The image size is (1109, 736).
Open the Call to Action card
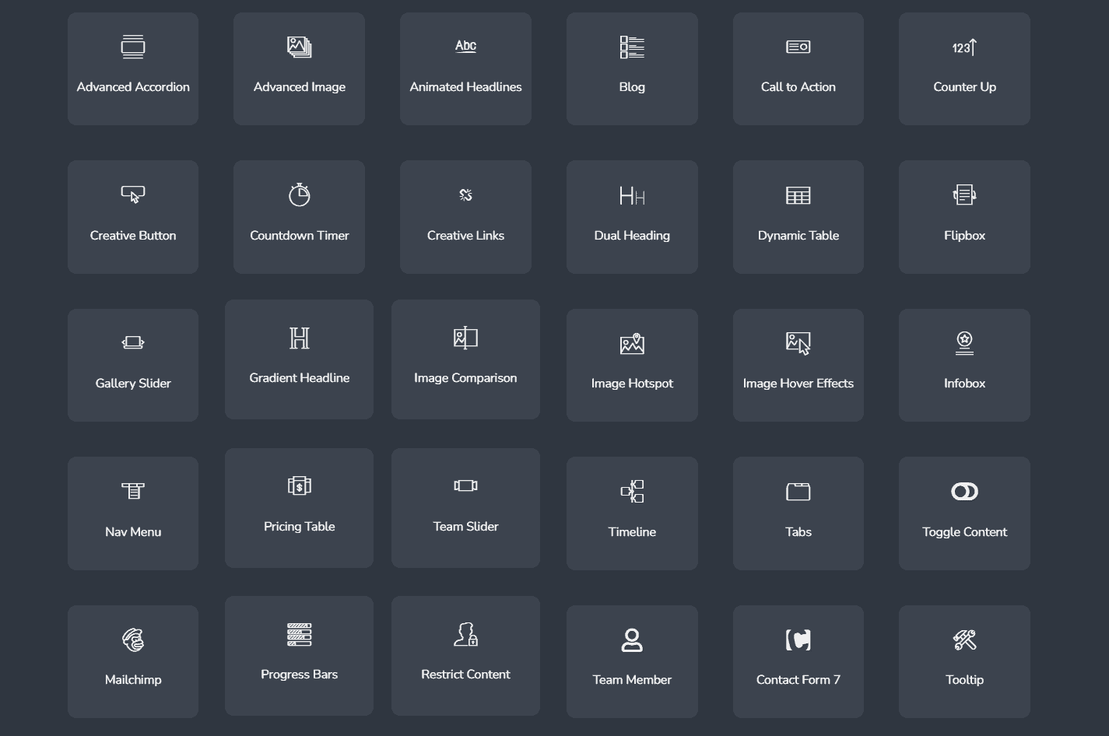798,68
